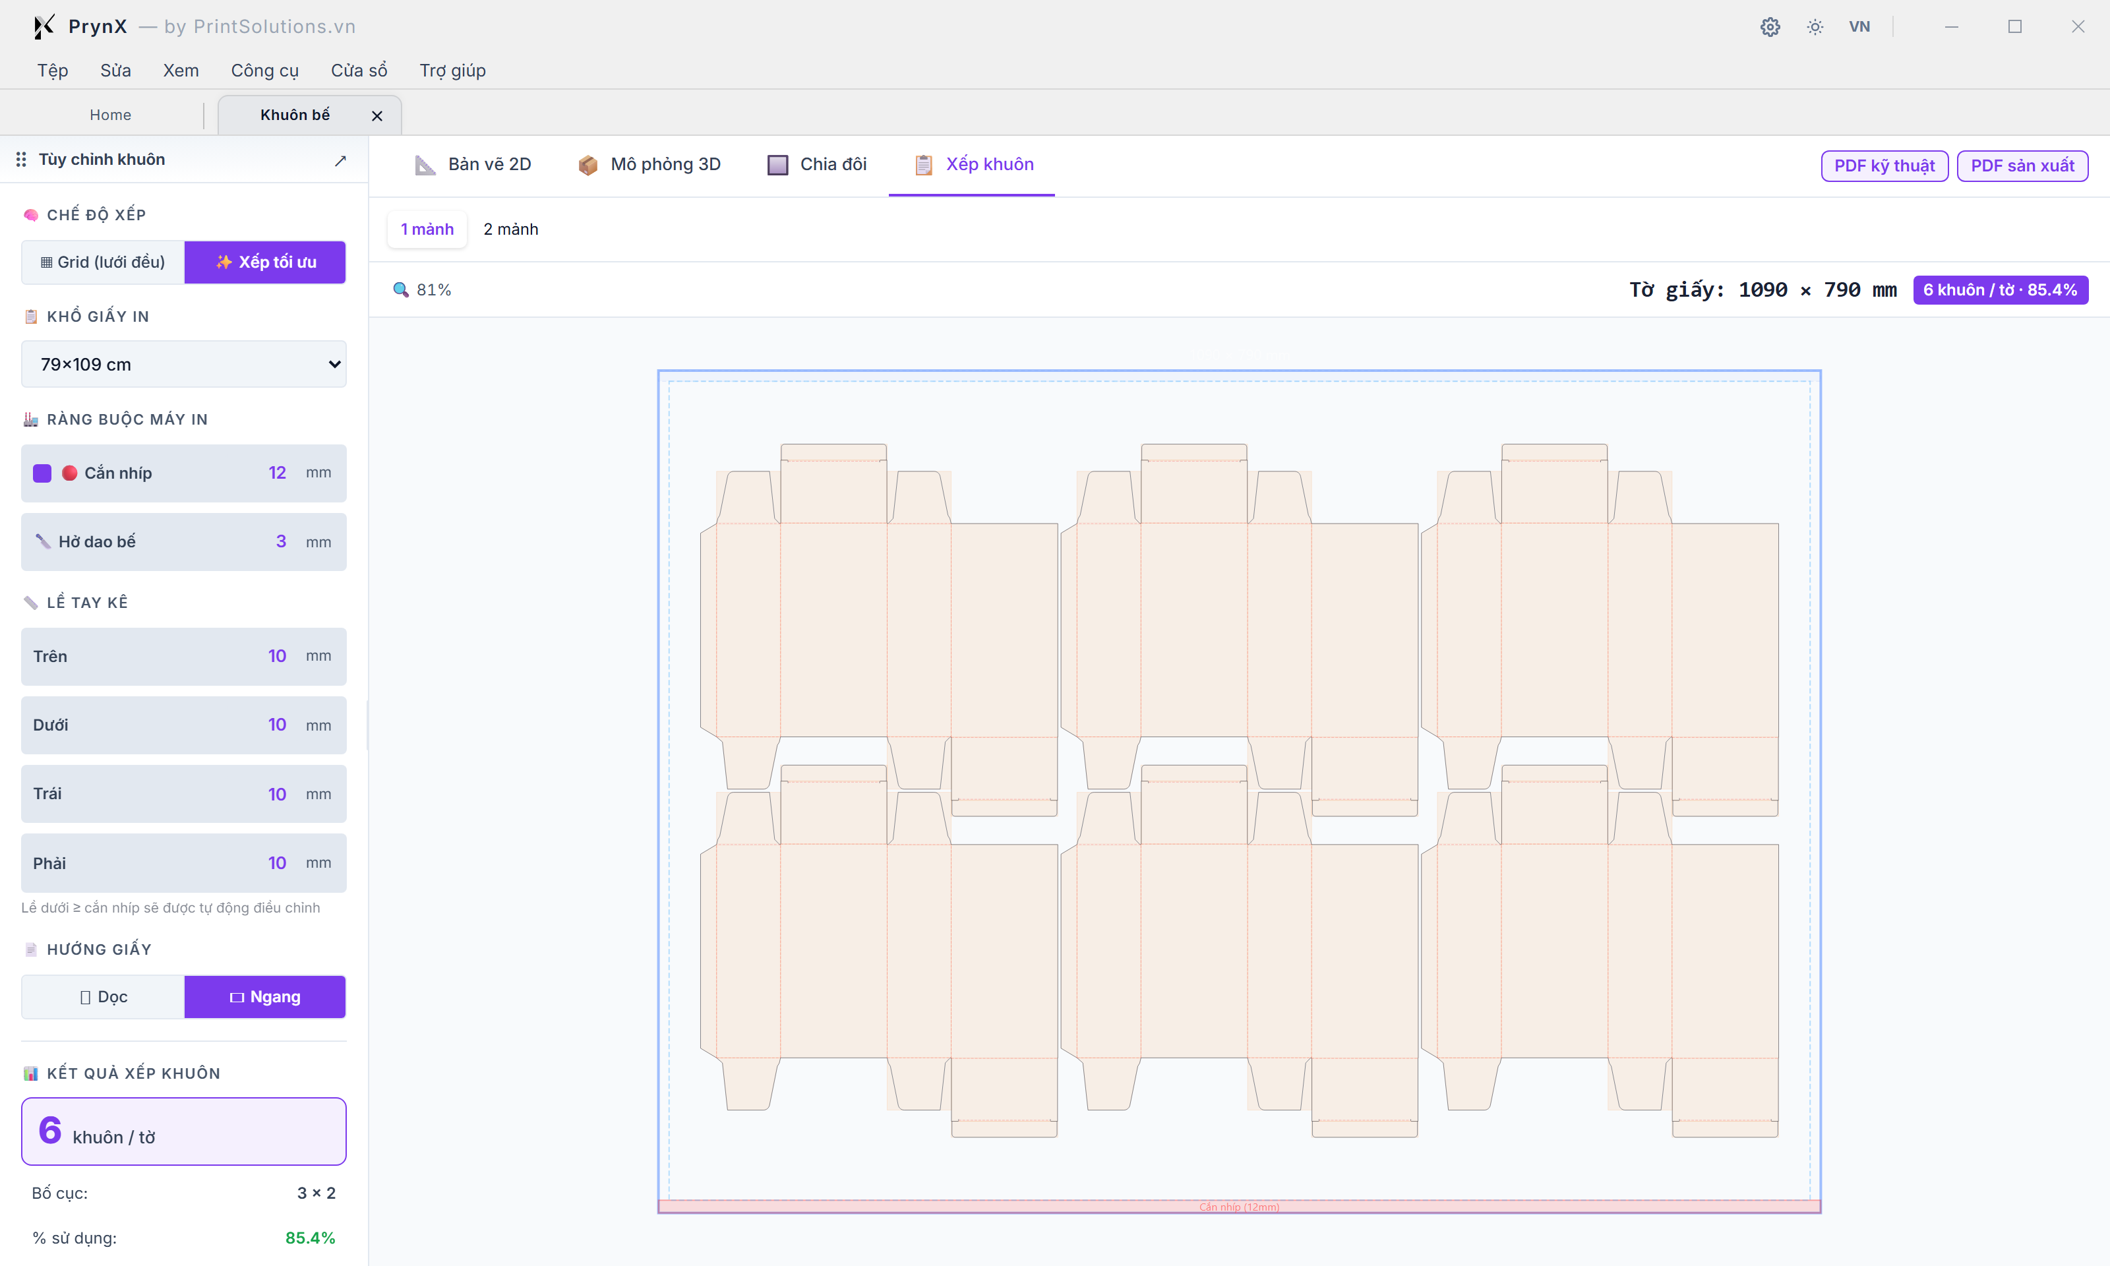
Task: Click the Tờ giấy: 1090 × 790 mm label
Action: coord(1763,290)
